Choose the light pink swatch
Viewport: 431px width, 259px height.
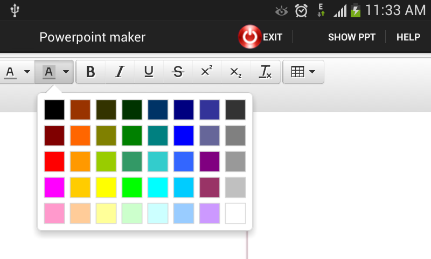[x=54, y=213]
